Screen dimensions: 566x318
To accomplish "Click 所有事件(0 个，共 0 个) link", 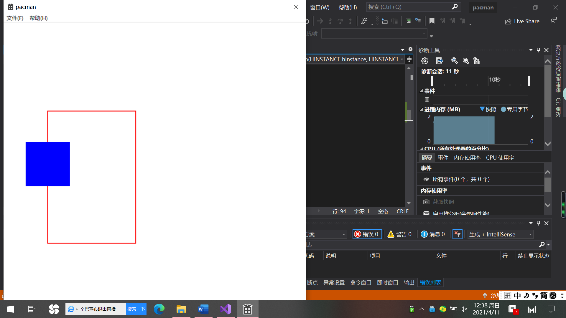I will (x=461, y=179).
